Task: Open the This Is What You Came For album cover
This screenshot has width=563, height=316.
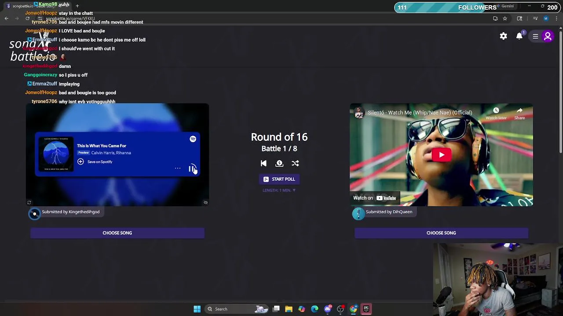Action: click(x=56, y=154)
